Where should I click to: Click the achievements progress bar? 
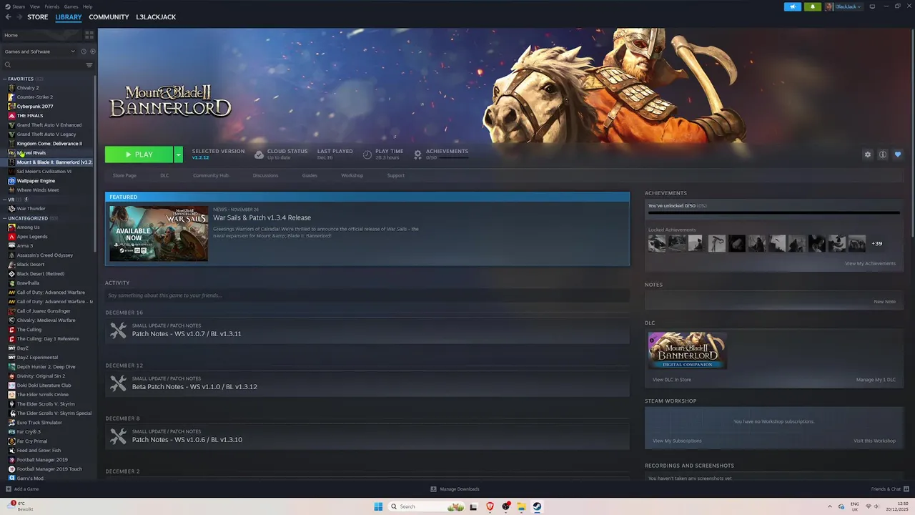click(x=774, y=212)
